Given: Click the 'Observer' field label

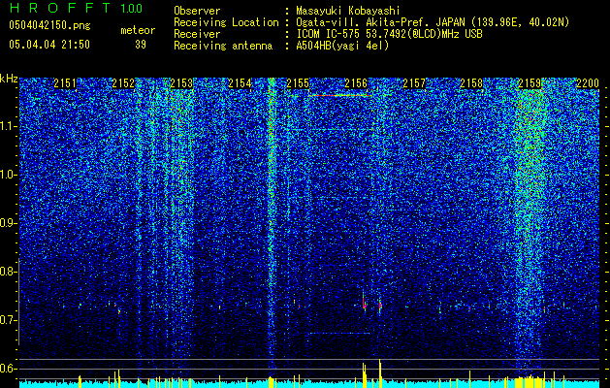Looking at the screenshot, I should 197,11.
